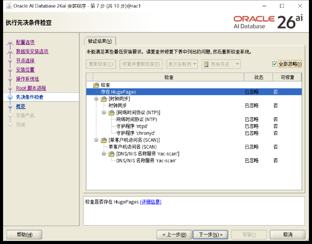Select the 守护程序 'chronyd' row
The height and width of the screenshot is (244, 312).
tap(194, 133)
